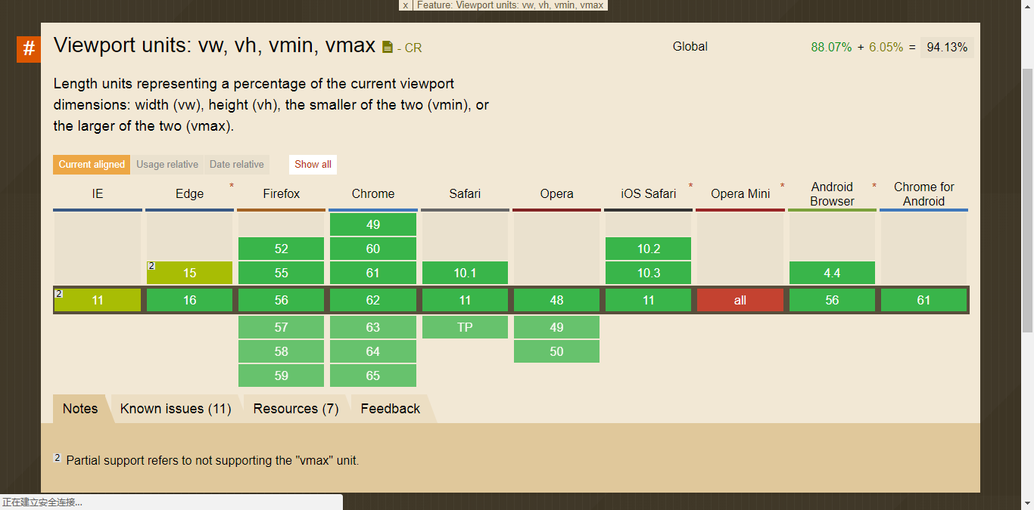Switch to Usage relative view
This screenshot has height=510, width=1034.
click(x=167, y=165)
